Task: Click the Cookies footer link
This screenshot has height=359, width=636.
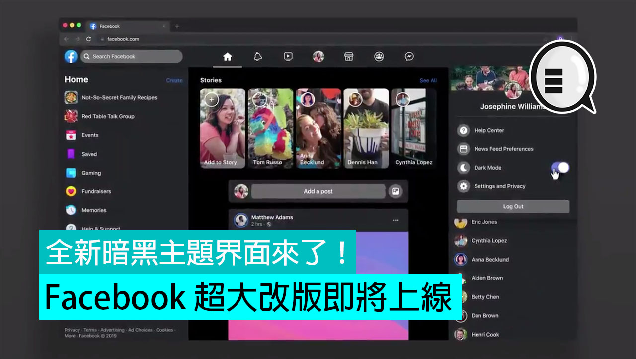Action: [x=164, y=330]
